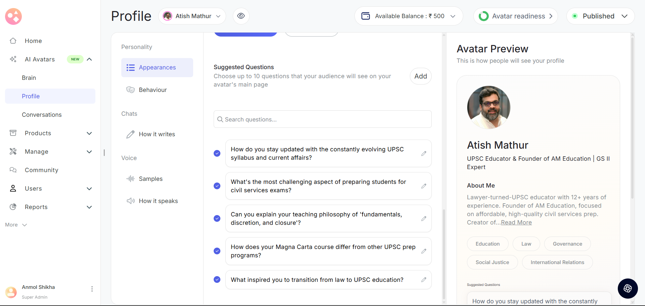Viewport: 645px width, 306px height.
Task: Click the Search questions input field
Action: (322, 119)
